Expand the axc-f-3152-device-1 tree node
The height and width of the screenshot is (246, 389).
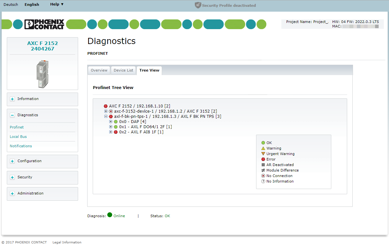(106, 111)
